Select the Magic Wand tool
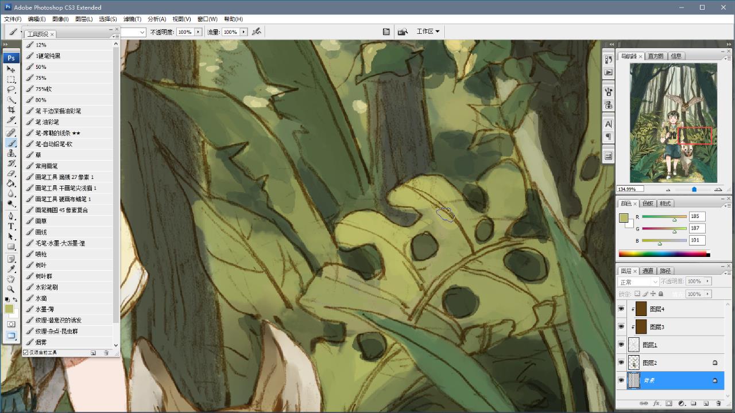The height and width of the screenshot is (413, 735). [x=11, y=100]
